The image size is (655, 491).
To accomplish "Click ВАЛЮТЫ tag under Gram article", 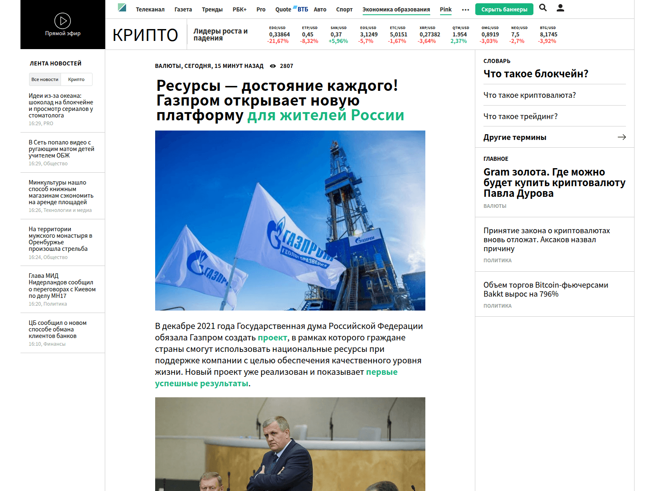I will coord(495,206).
